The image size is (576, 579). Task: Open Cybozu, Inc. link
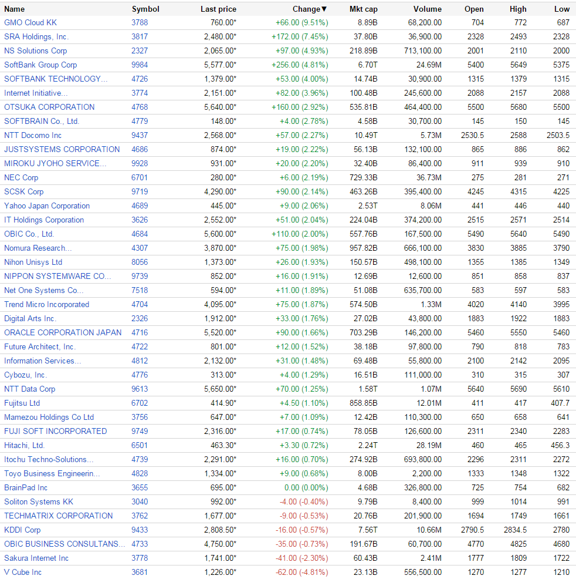click(25, 375)
